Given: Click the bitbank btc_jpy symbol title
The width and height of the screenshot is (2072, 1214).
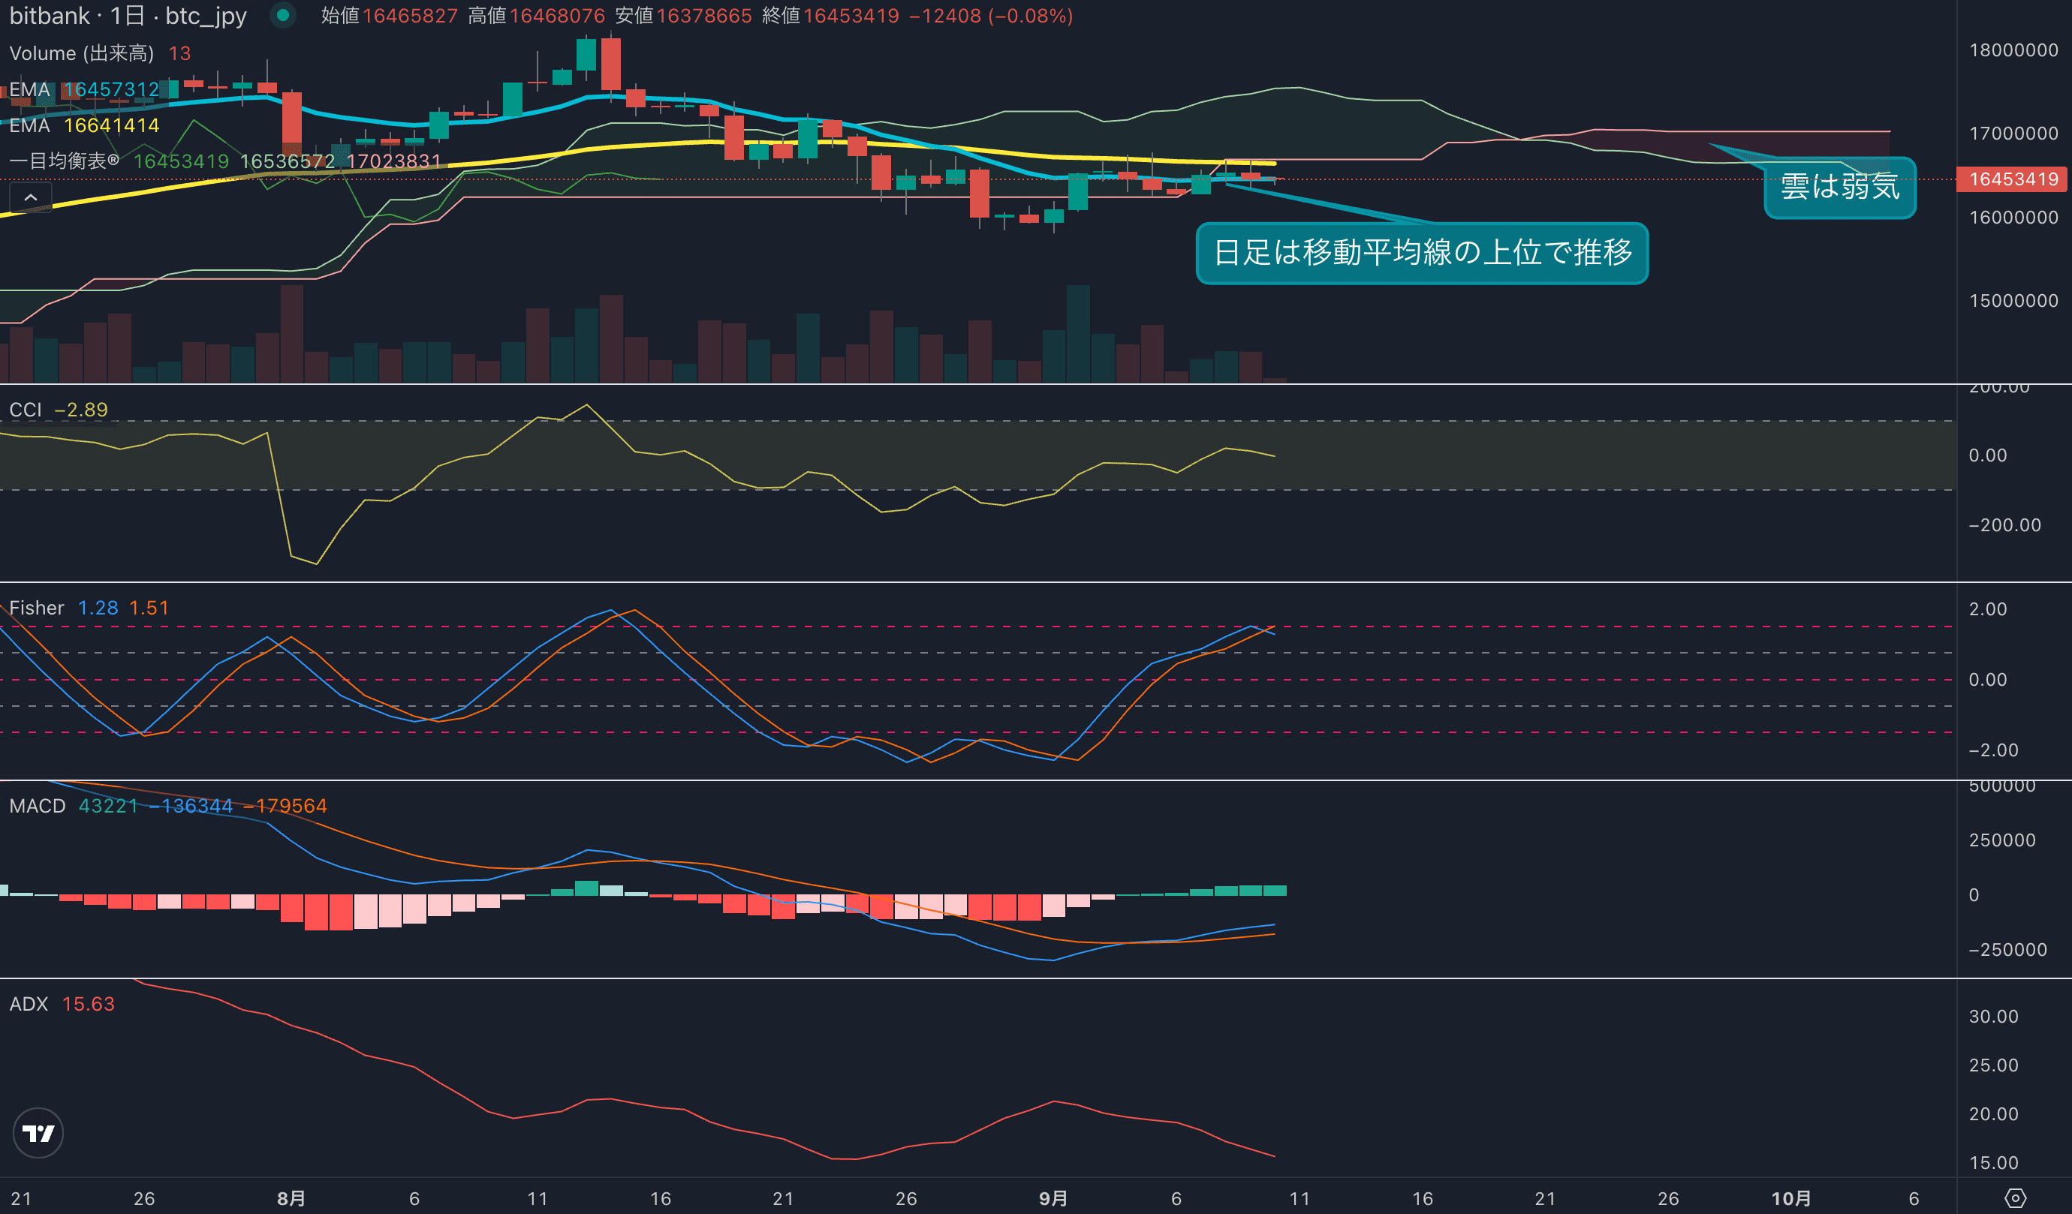Looking at the screenshot, I should pyautogui.click(x=128, y=16).
